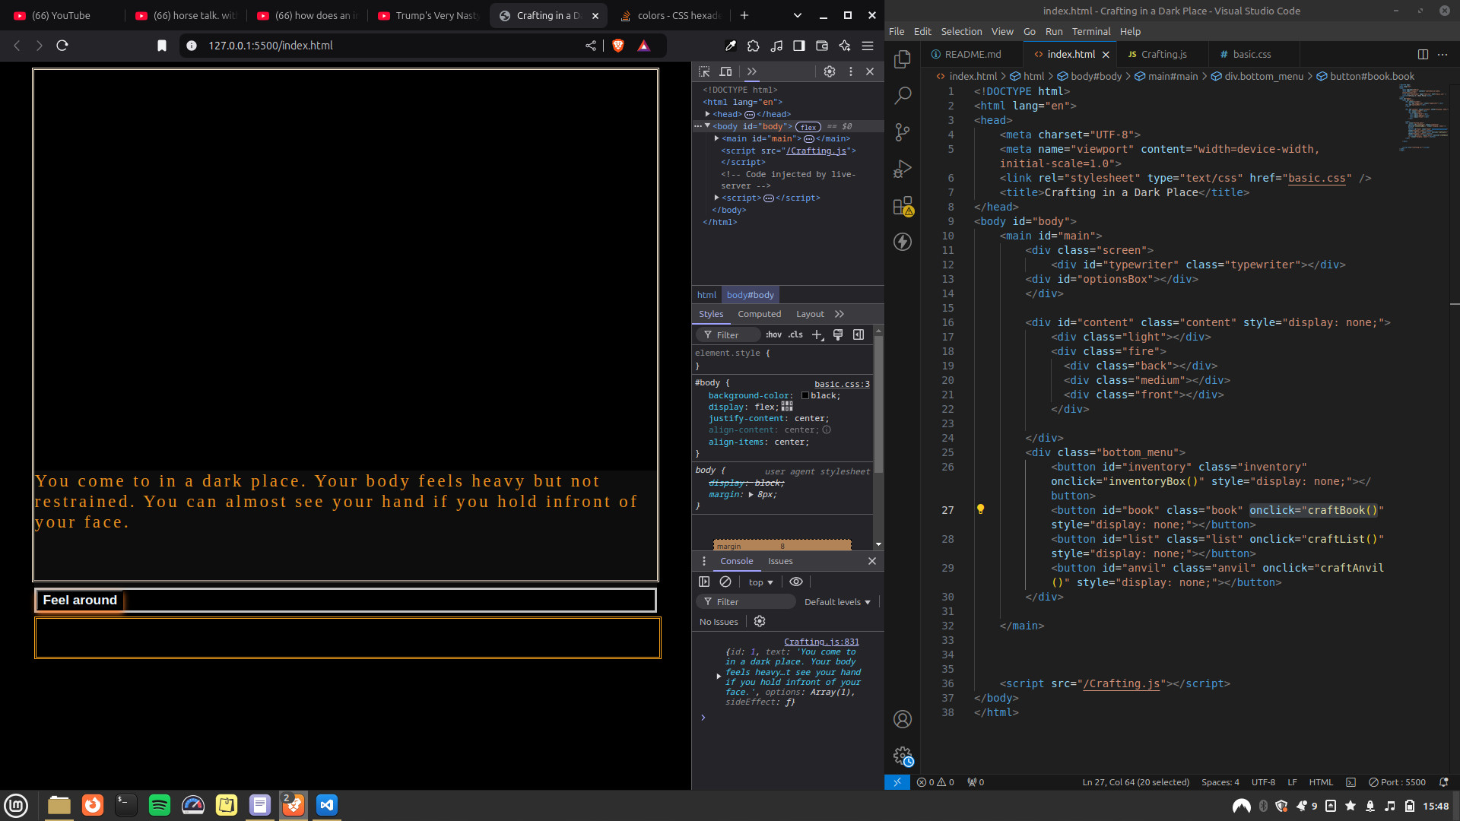Open Extensions view with warning badge

903,205
